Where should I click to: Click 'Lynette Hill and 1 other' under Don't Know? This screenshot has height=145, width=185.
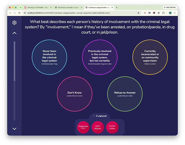point(75,96)
